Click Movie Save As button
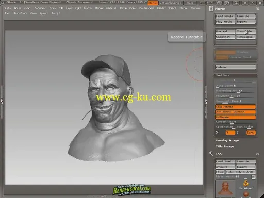Screen dimensions: 264x198 (246, 16)
